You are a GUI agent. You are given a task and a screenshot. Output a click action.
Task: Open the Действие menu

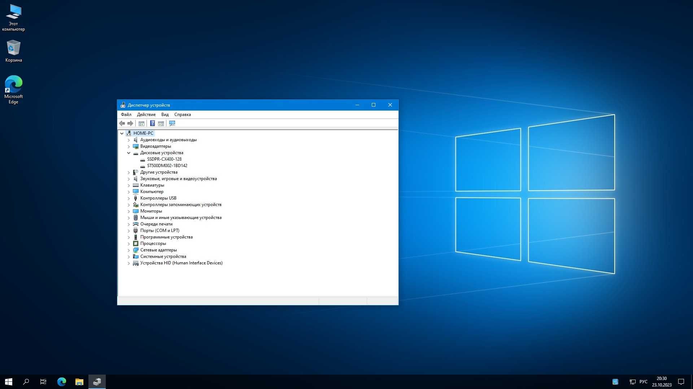point(146,115)
